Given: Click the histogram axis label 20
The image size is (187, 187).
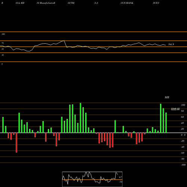Looking at the screenshot, I should (183, 129).
